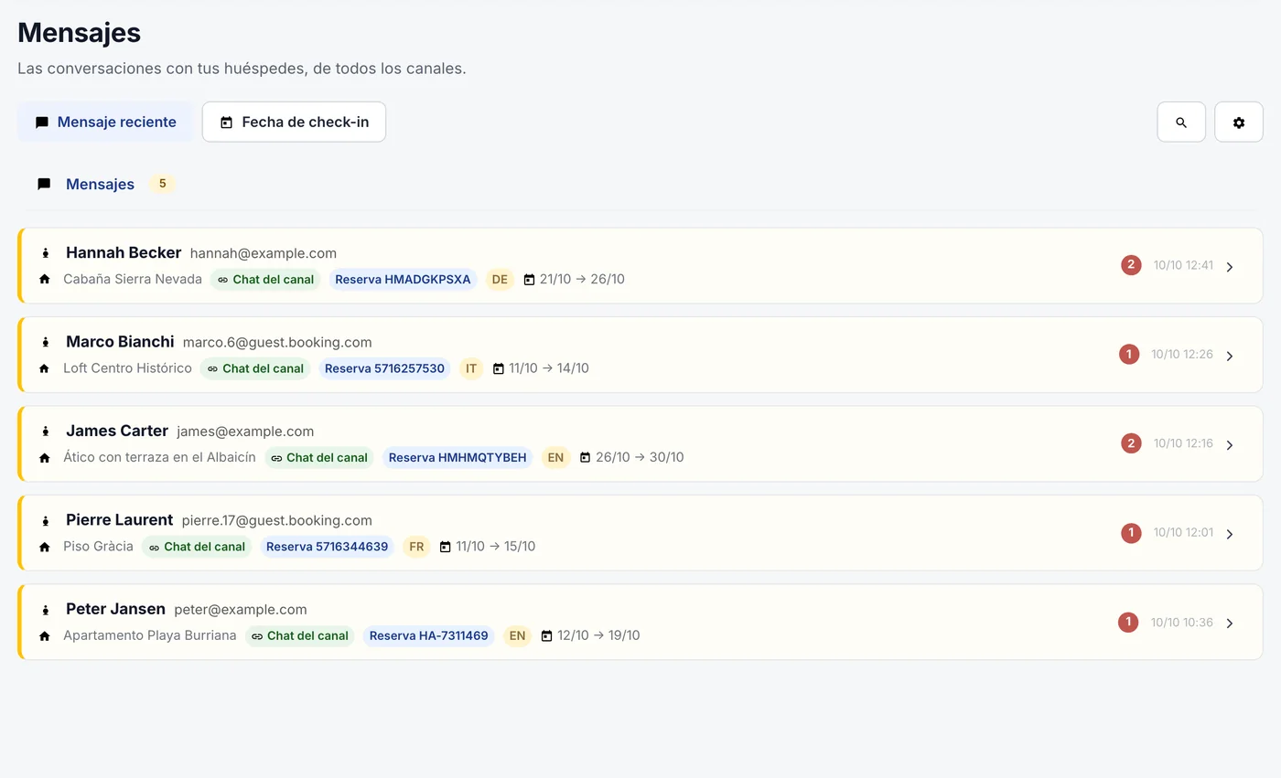Open Pierre Laurent conversation chevron
Screen dimensions: 1281x778
[x=1230, y=534]
